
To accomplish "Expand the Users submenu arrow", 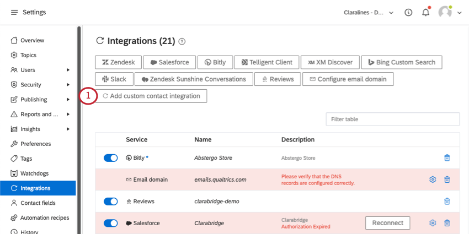I will pyautogui.click(x=68, y=70).
